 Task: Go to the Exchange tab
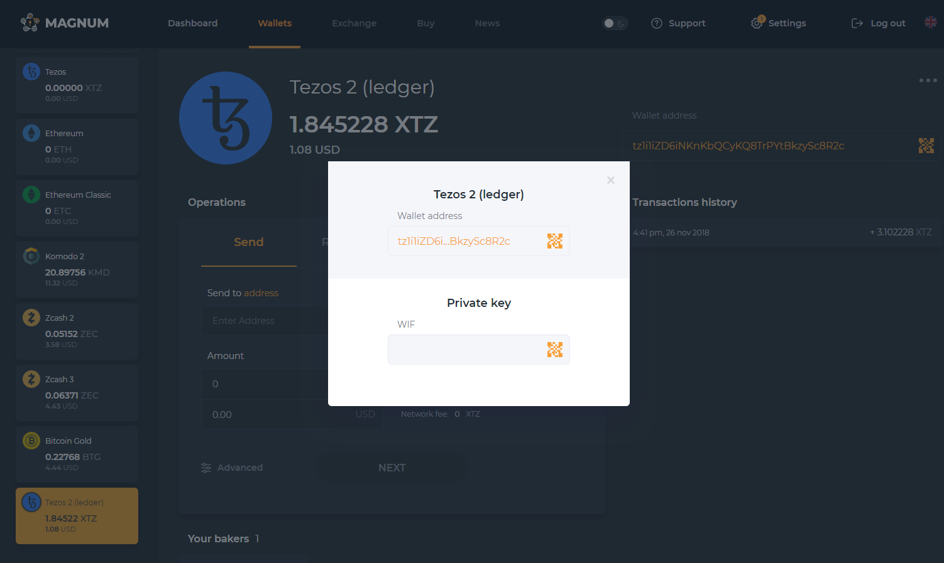point(354,23)
